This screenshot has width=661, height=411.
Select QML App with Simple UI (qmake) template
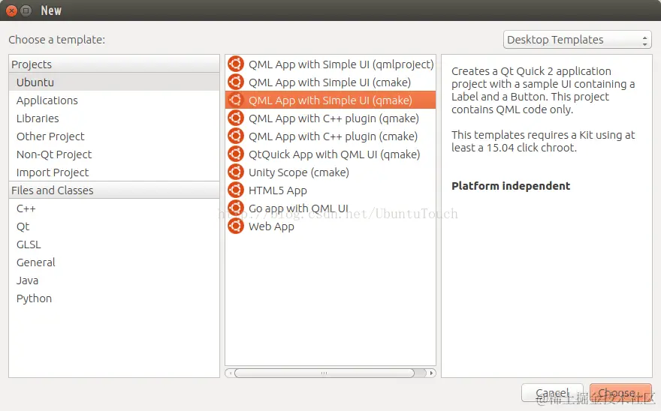click(x=330, y=100)
